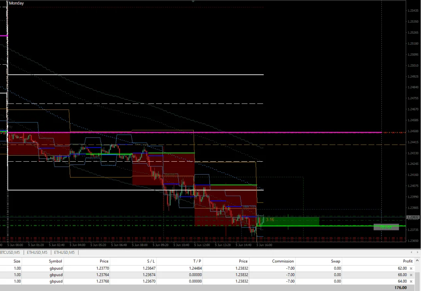Screen dimensions: 421x291
Task: Sort by the Symbol column header
Action: click(56, 261)
